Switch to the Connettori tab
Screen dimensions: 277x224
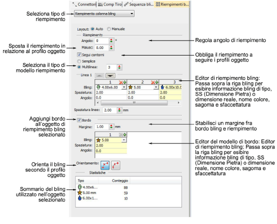point(84,4)
